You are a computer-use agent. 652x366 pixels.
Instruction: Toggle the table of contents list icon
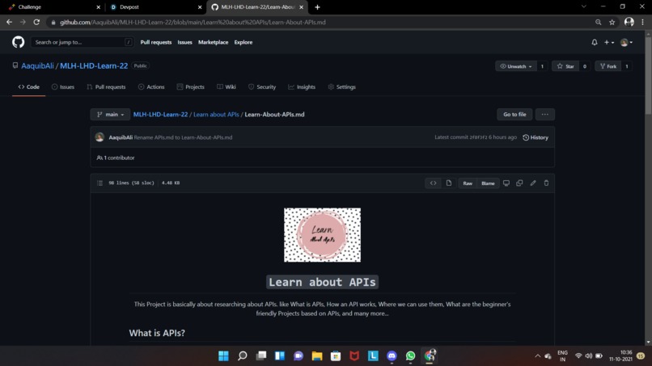[x=99, y=183]
